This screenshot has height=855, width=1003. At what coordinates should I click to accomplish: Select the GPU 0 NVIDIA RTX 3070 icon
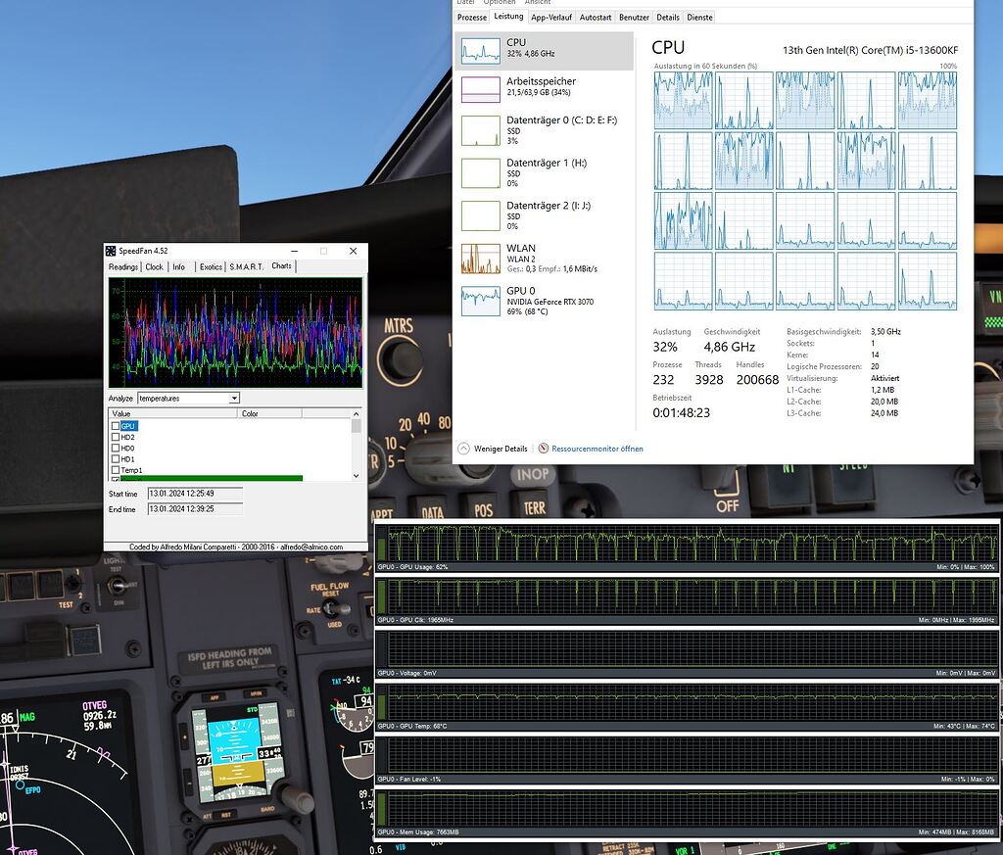(x=479, y=301)
